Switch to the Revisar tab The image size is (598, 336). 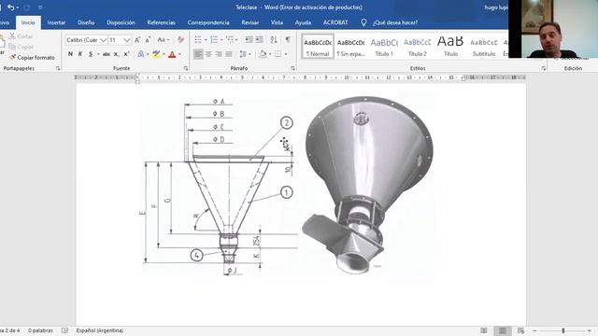[250, 22]
